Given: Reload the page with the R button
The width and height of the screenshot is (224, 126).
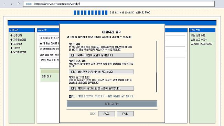Looking at the screenshot, I should (19, 4).
